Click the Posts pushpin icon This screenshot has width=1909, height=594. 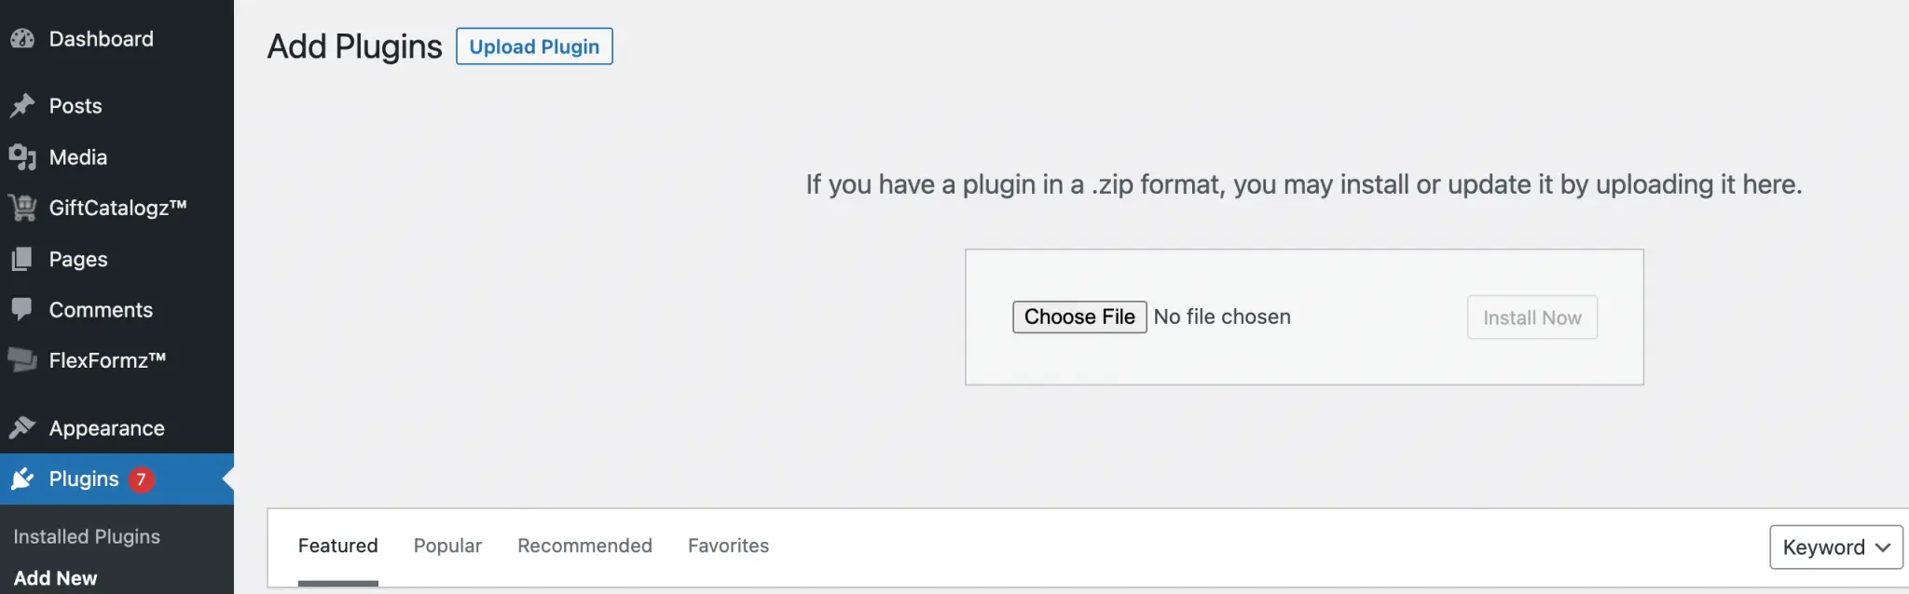pos(22,106)
